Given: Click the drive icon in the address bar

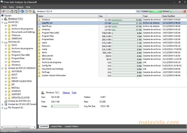Looking at the screenshot, I should [34, 12].
